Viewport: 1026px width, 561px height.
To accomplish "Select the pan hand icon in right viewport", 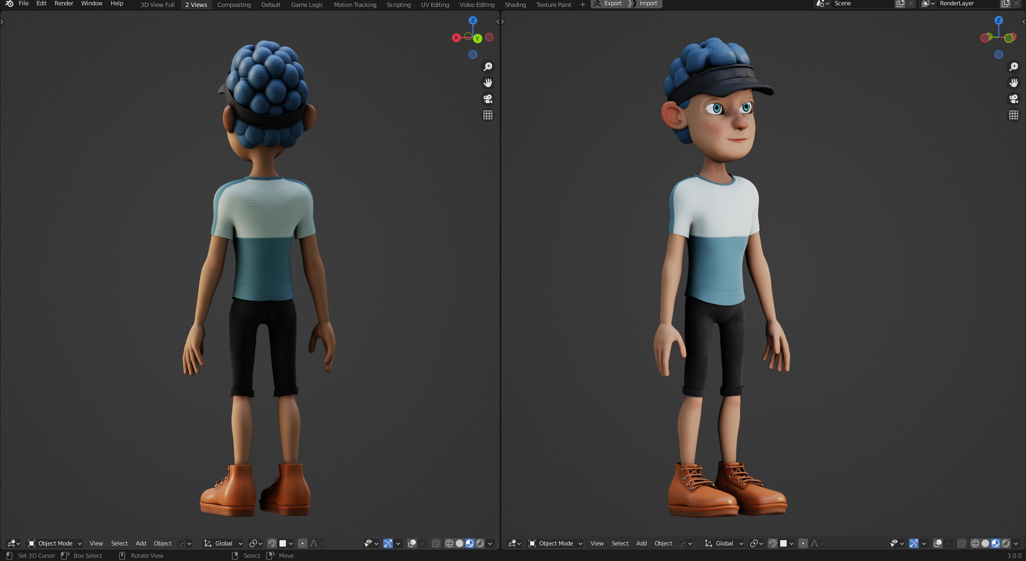I will (1013, 83).
